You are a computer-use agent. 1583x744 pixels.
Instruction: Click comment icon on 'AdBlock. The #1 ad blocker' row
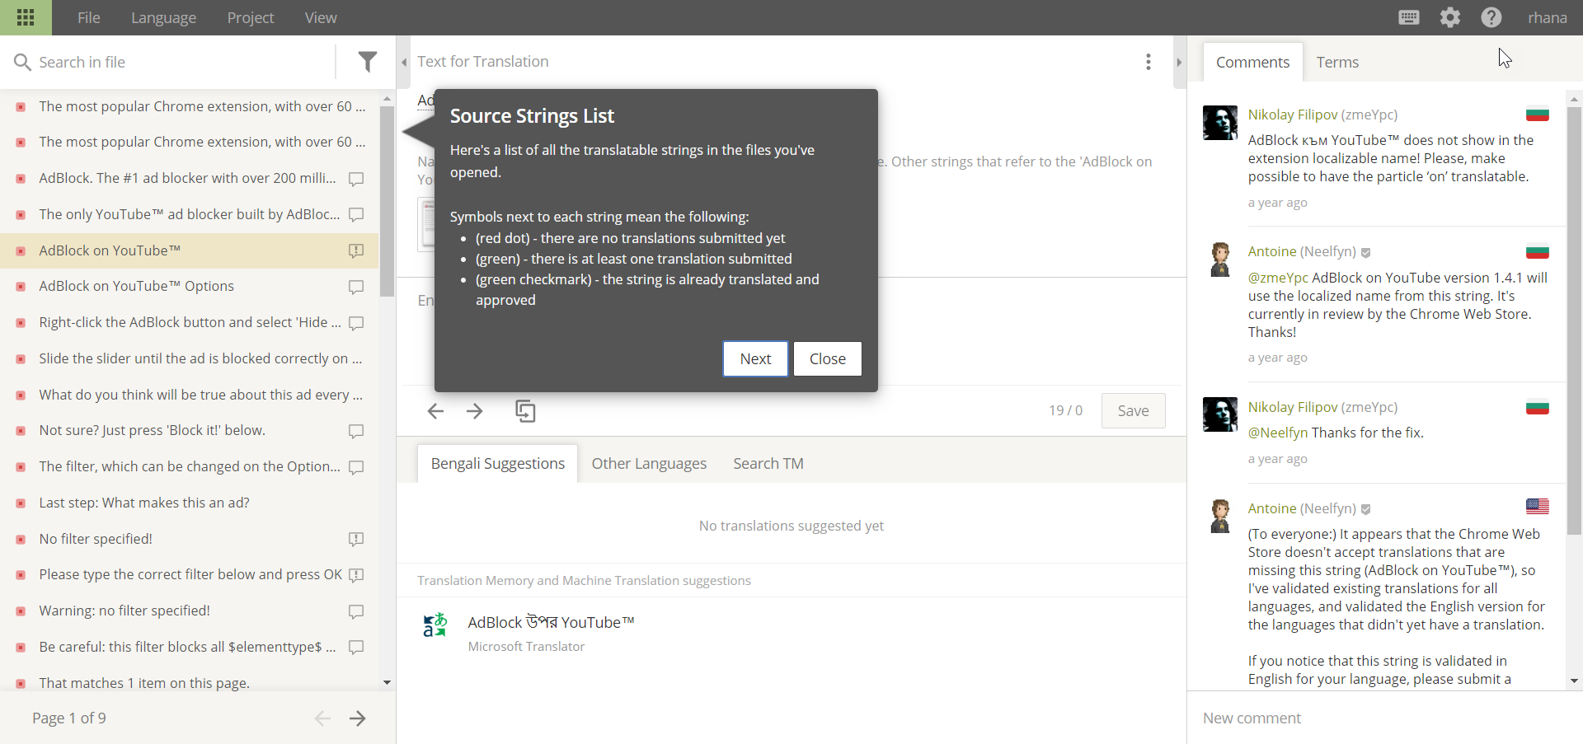tap(356, 179)
